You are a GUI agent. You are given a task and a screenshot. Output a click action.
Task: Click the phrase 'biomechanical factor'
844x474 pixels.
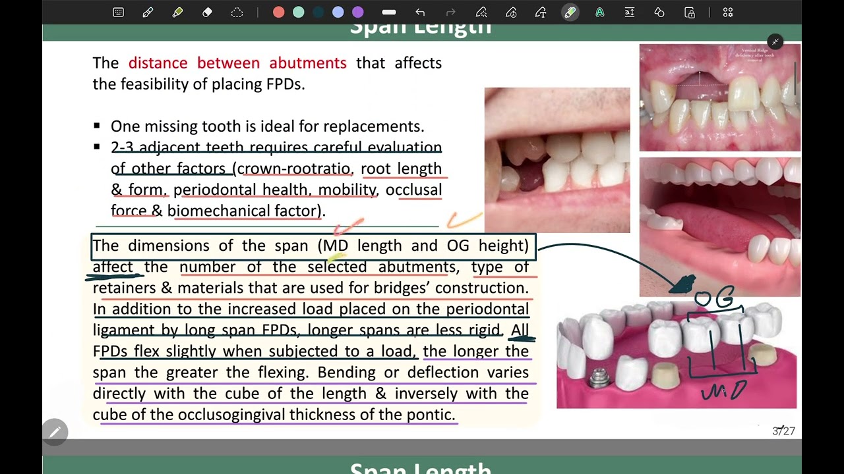[243, 211]
